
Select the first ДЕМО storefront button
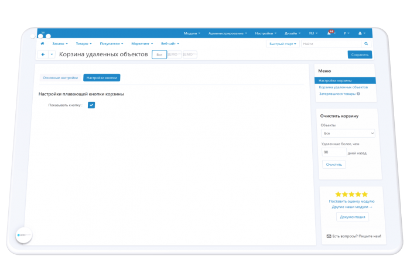174,54
